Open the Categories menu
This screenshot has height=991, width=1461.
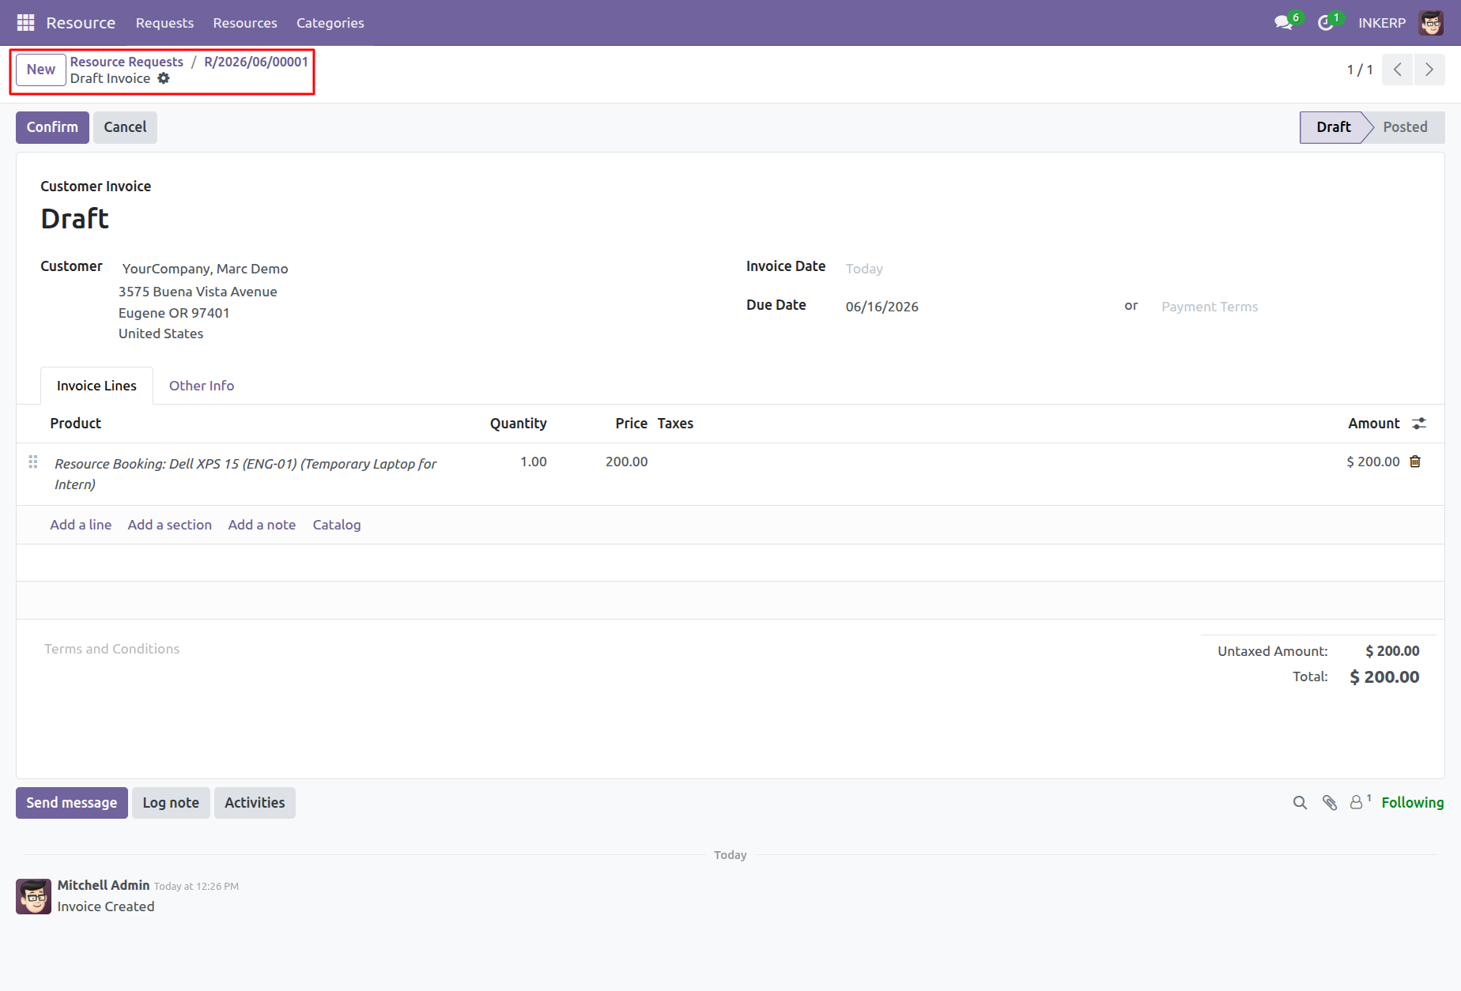pos(330,23)
